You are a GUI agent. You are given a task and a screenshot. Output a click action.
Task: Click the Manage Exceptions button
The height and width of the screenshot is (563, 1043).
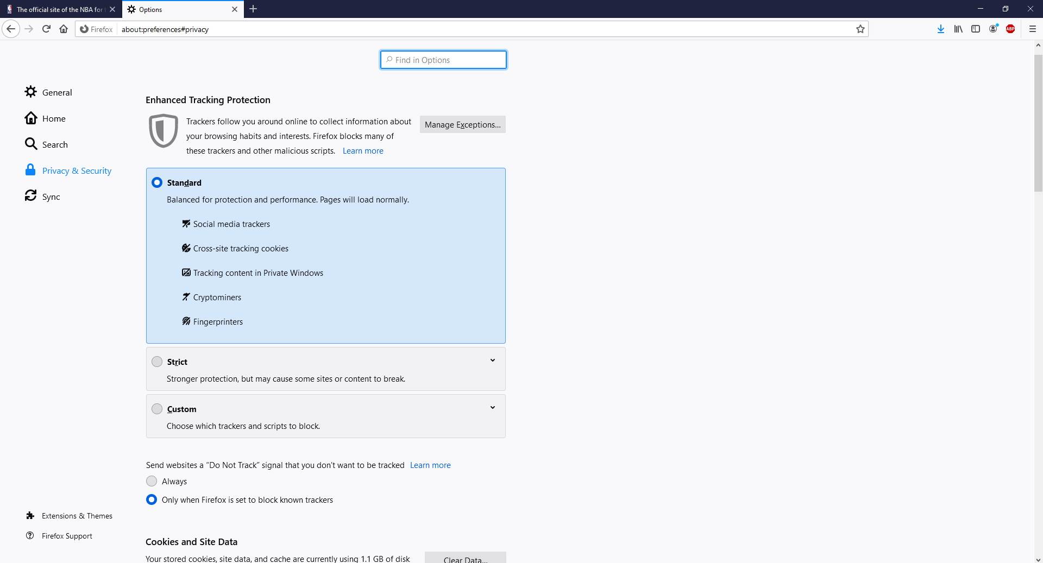[x=462, y=124]
